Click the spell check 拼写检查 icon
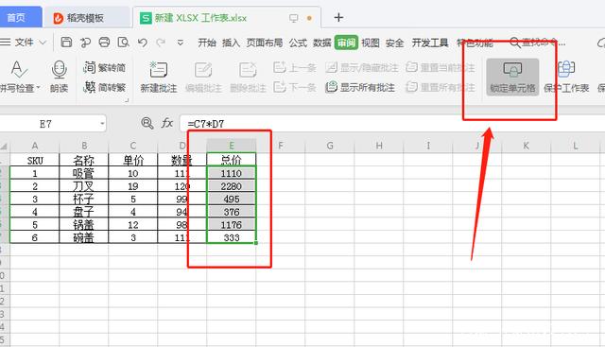 point(18,70)
